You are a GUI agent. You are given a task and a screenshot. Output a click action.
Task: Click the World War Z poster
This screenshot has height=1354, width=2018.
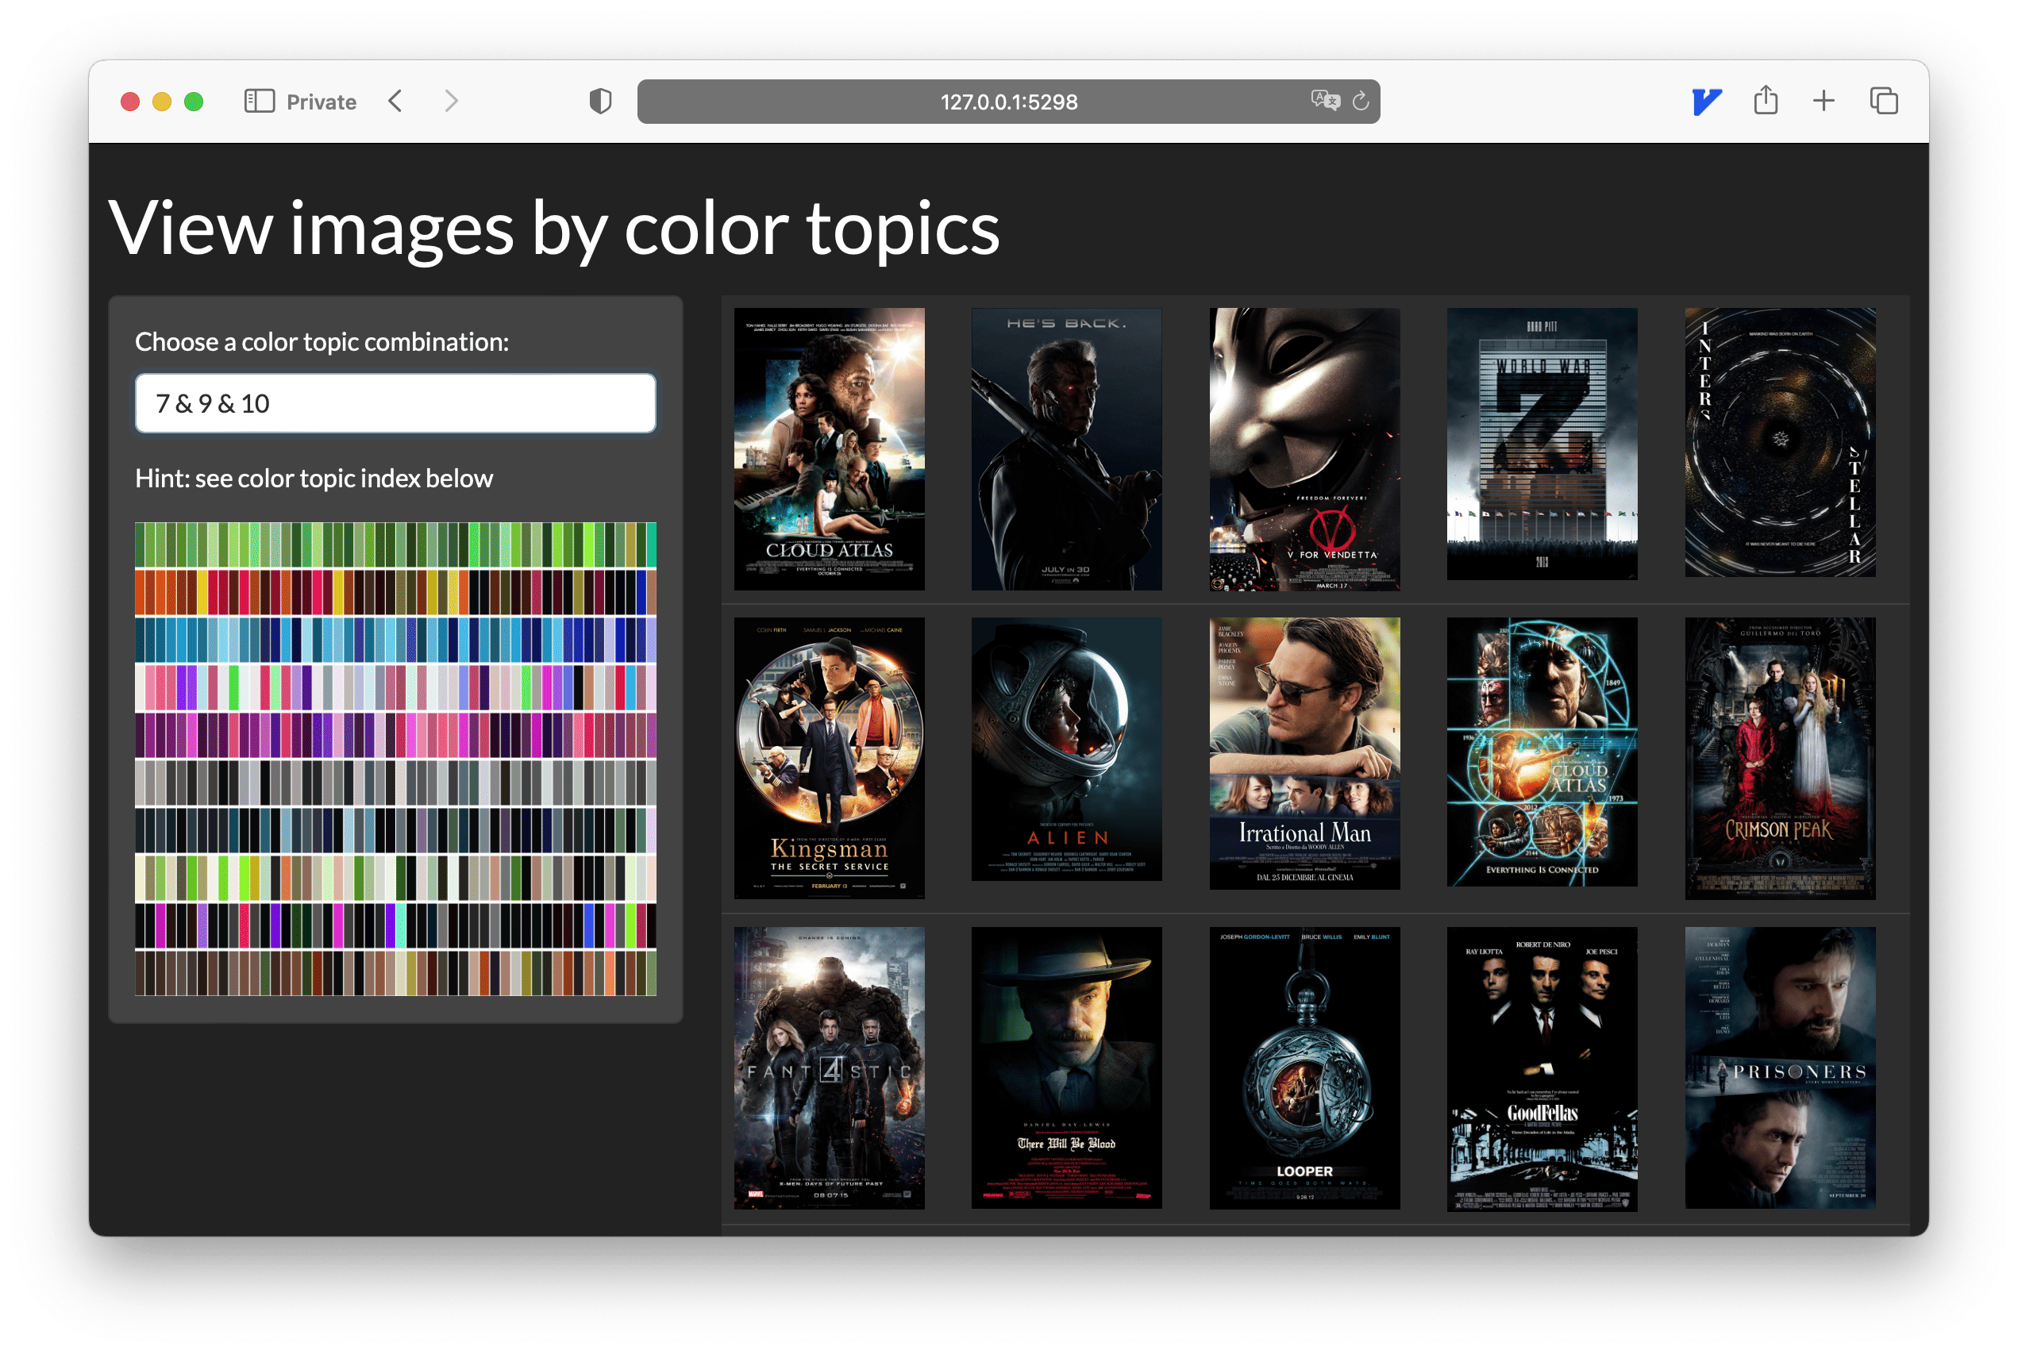click(x=1542, y=444)
